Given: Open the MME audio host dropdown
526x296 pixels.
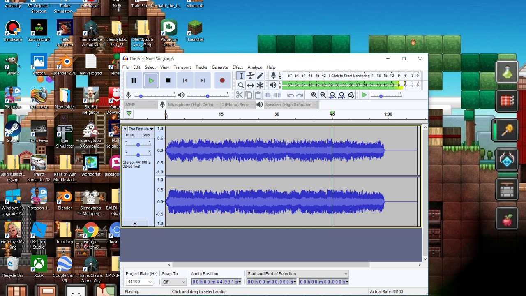Looking at the screenshot, I should coord(141,104).
